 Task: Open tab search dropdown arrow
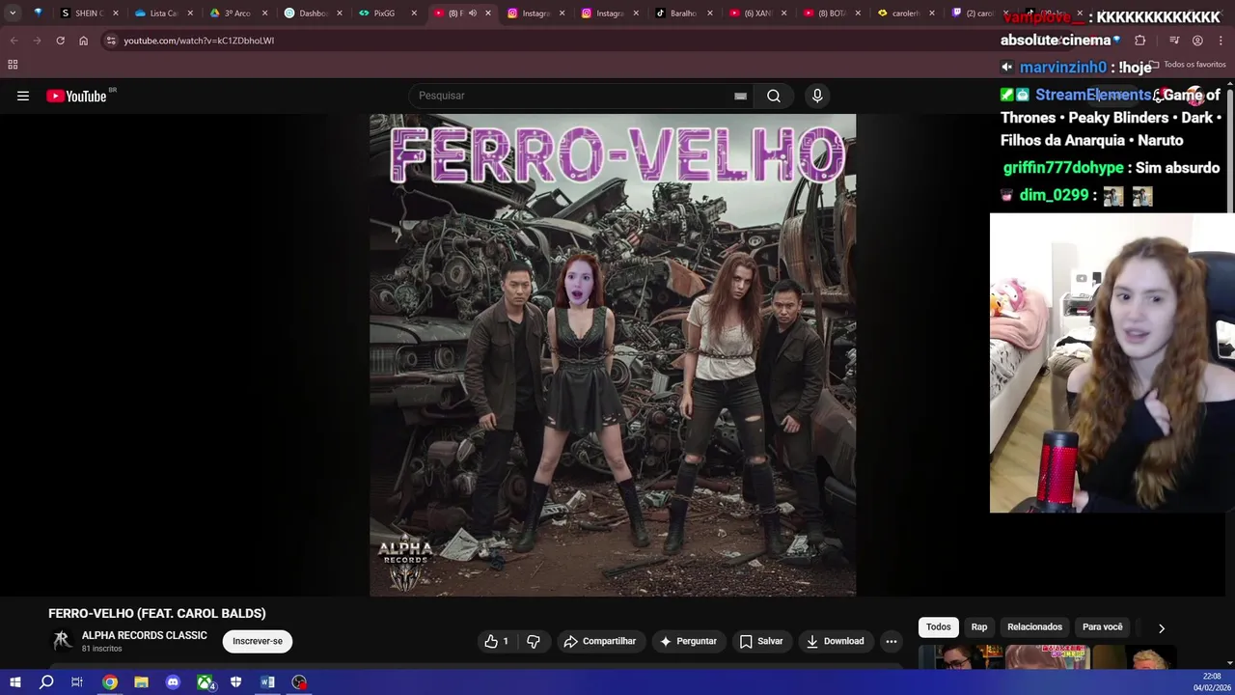point(13,14)
